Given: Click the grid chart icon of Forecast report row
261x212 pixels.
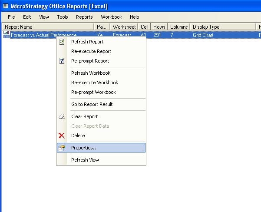Looking at the screenshot, I should (7, 35).
